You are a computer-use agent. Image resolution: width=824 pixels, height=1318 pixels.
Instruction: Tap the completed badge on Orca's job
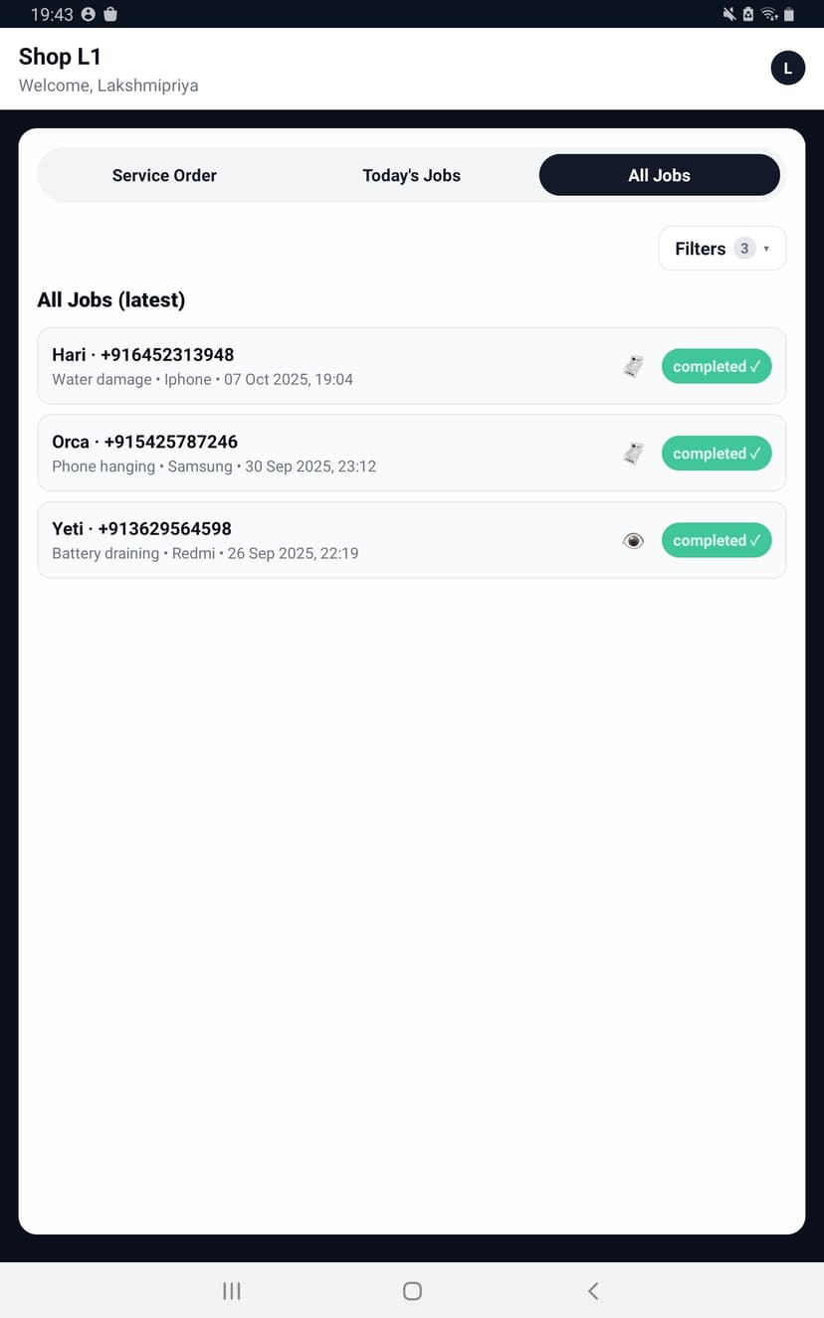717,453
